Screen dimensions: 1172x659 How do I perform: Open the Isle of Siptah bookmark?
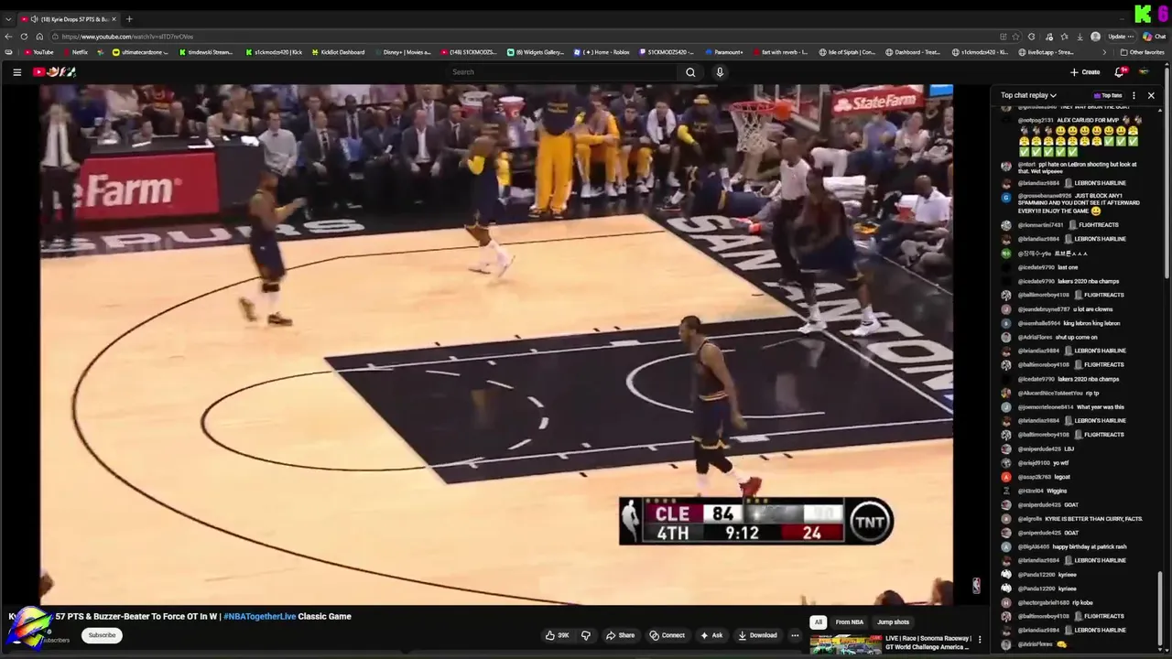tap(848, 52)
